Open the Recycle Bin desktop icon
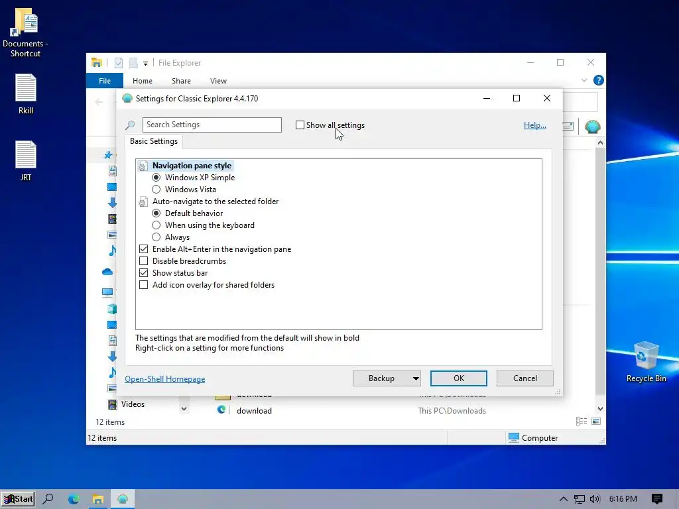 (x=646, y=362)
